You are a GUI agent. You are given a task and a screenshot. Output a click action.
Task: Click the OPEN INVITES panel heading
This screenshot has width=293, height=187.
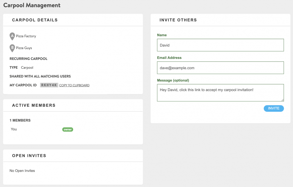click(x=29, y=156)
